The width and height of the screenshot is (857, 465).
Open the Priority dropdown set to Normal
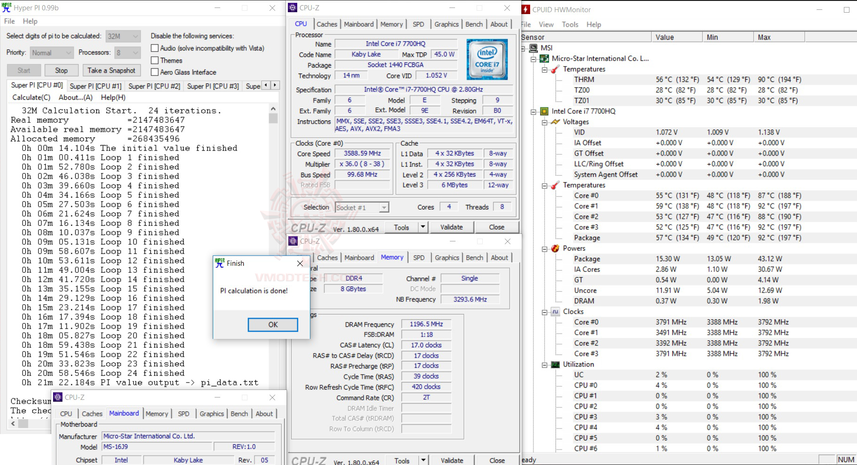click(52, 53)
